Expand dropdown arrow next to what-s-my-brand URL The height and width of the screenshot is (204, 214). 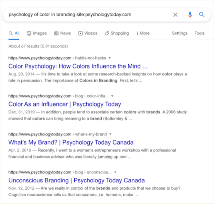point(110,134)
